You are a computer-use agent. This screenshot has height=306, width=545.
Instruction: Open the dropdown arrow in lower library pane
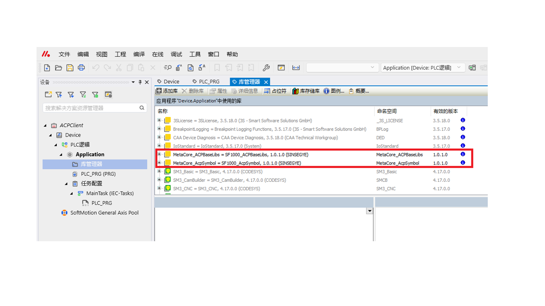369,211
